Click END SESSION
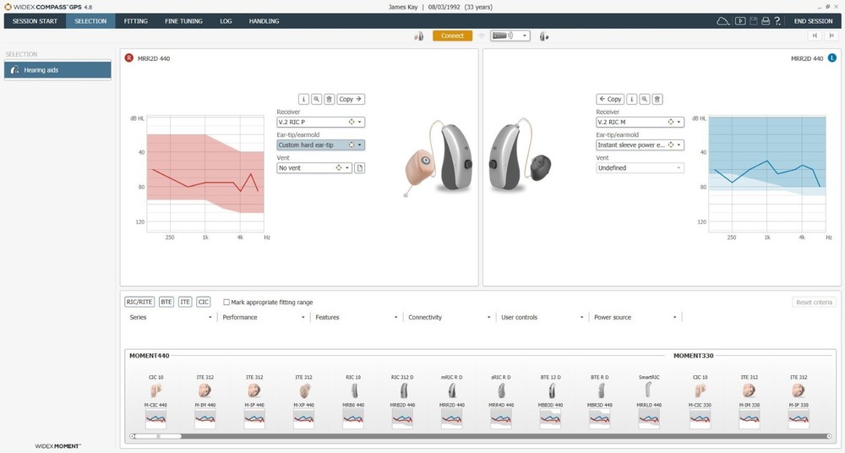 [813, 21]
